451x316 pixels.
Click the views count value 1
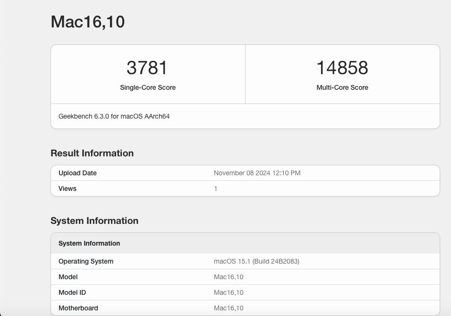point(216,188)
